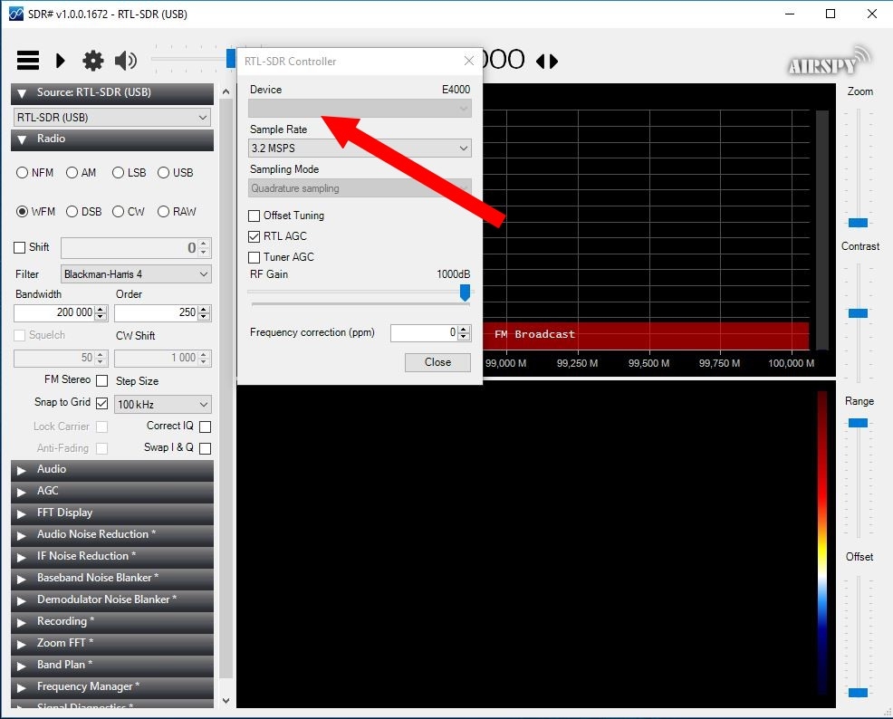Click the SDR# app icon in title bar

16,14
